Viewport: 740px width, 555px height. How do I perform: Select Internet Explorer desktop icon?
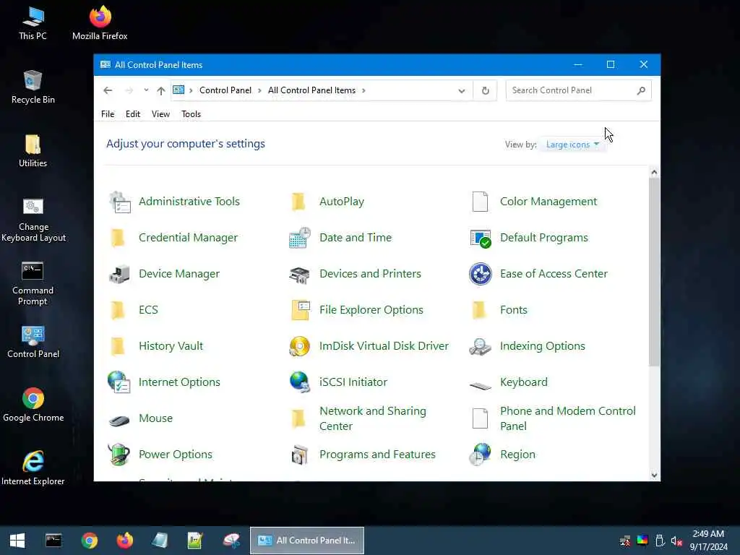pyautogui.click(x=33, y=468)
